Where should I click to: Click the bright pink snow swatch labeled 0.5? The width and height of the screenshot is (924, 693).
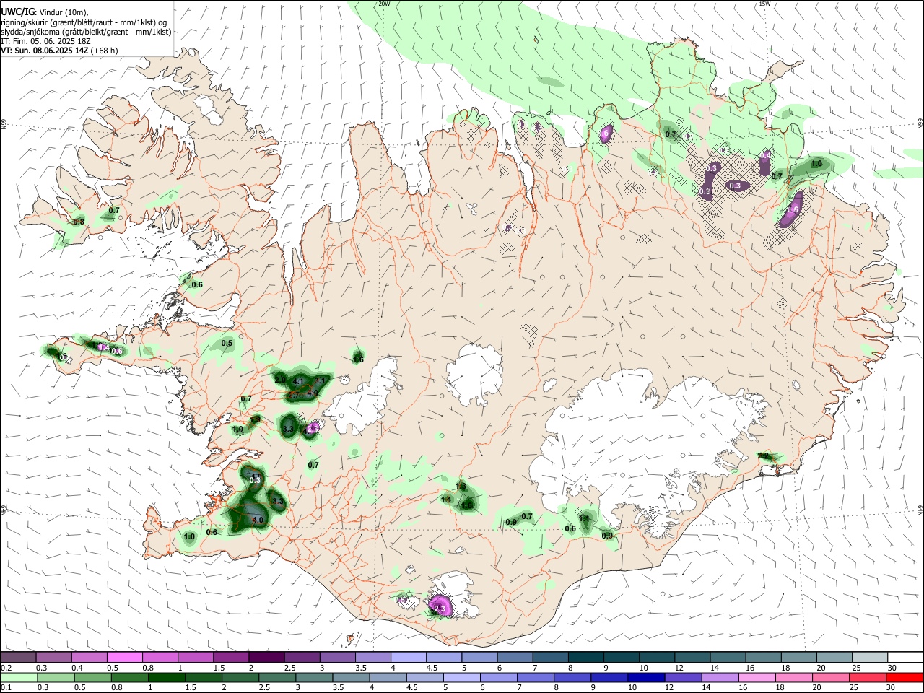pos(124,657)
